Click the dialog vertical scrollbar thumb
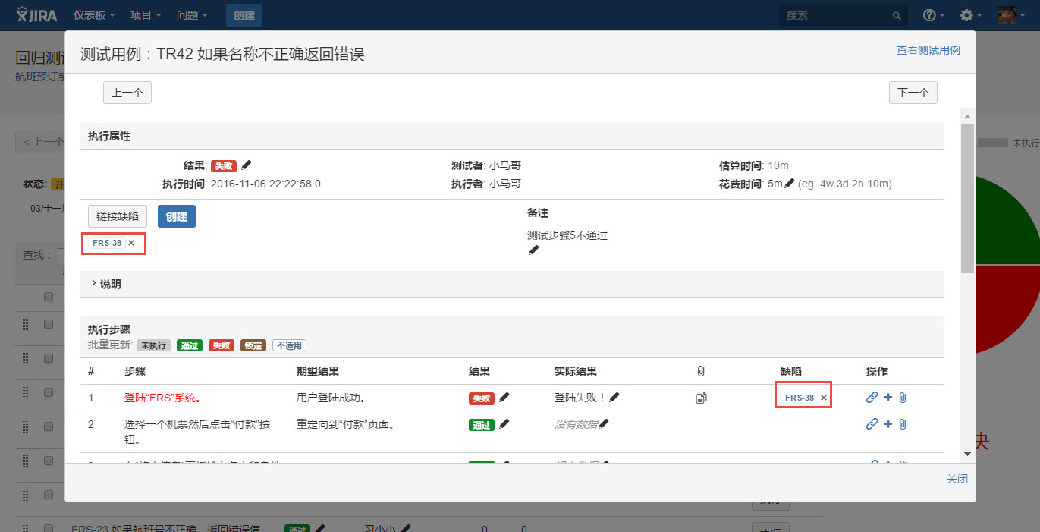 click(x=966, y=197)
